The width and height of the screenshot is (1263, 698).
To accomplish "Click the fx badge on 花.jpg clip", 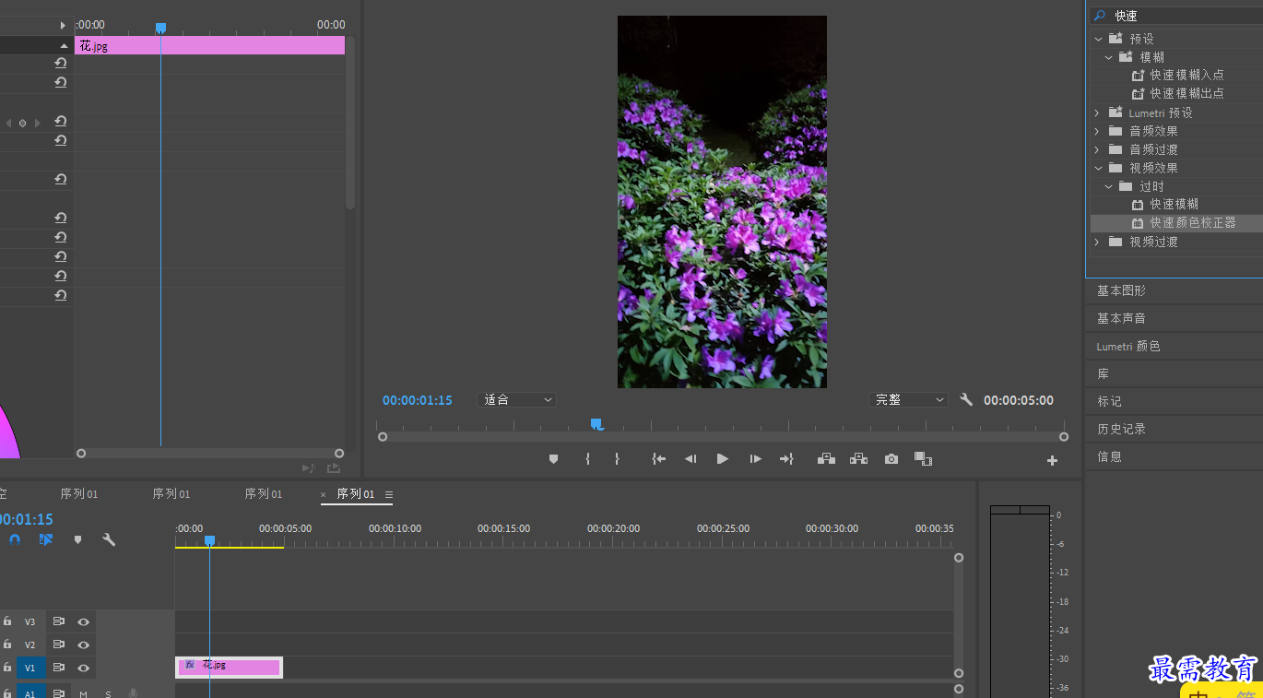I will pyautogui.click(x=189, y=665).
